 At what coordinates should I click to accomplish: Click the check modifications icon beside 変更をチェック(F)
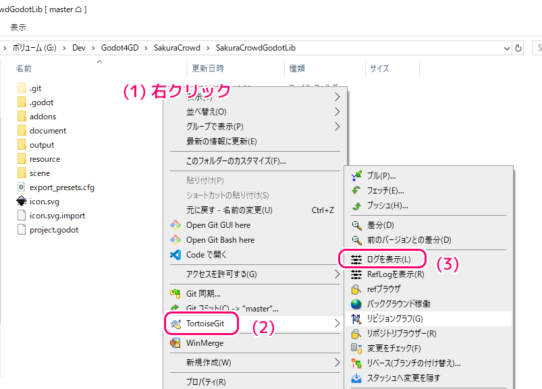(356, 349)
